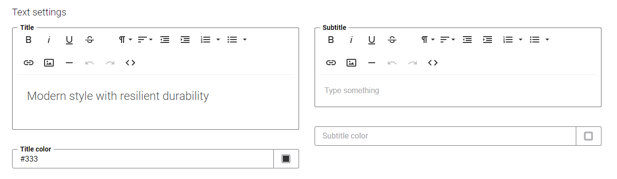The image size is (617, 179).
Task: Expand ordered list options in the Title editor
Action: pyautogui.click(x=218, y=40)
